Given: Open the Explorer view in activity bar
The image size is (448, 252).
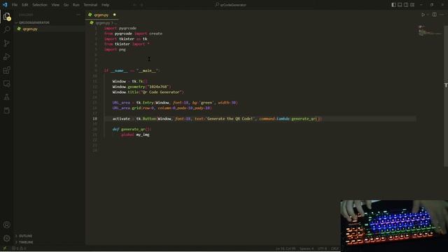Looking at the screenshot, I should (7, 17).
